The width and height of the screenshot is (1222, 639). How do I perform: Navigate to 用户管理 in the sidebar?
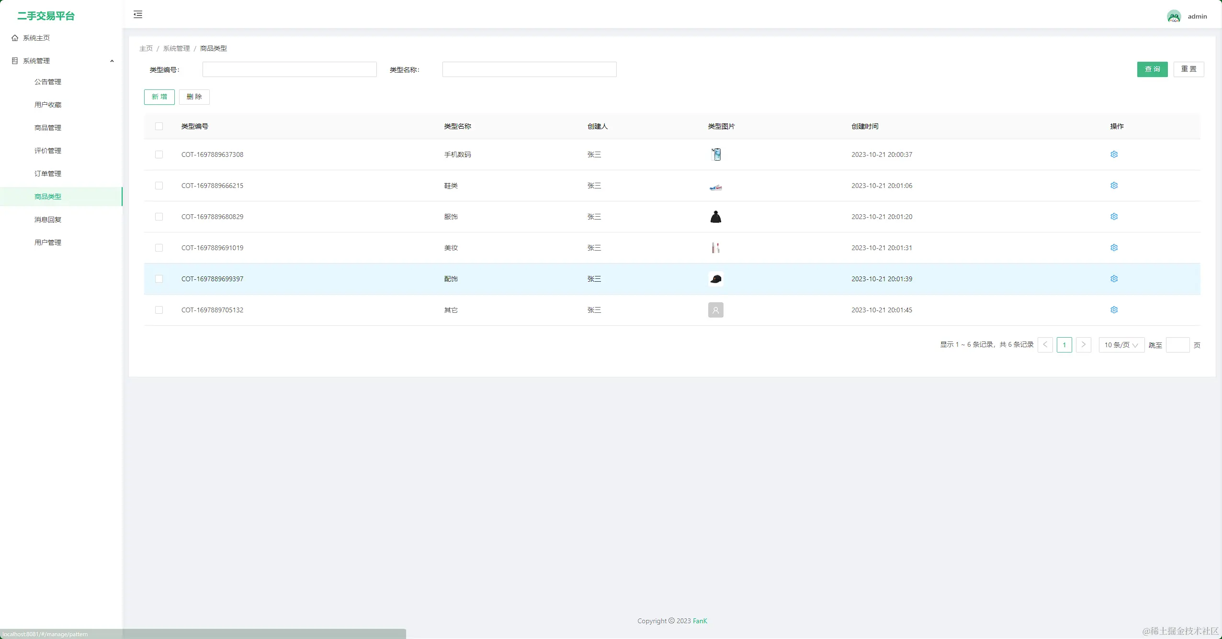coord(48,242)
